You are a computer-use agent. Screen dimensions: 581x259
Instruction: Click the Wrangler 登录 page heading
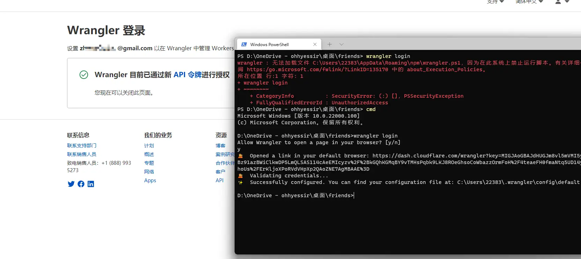[x=106, y=30]
